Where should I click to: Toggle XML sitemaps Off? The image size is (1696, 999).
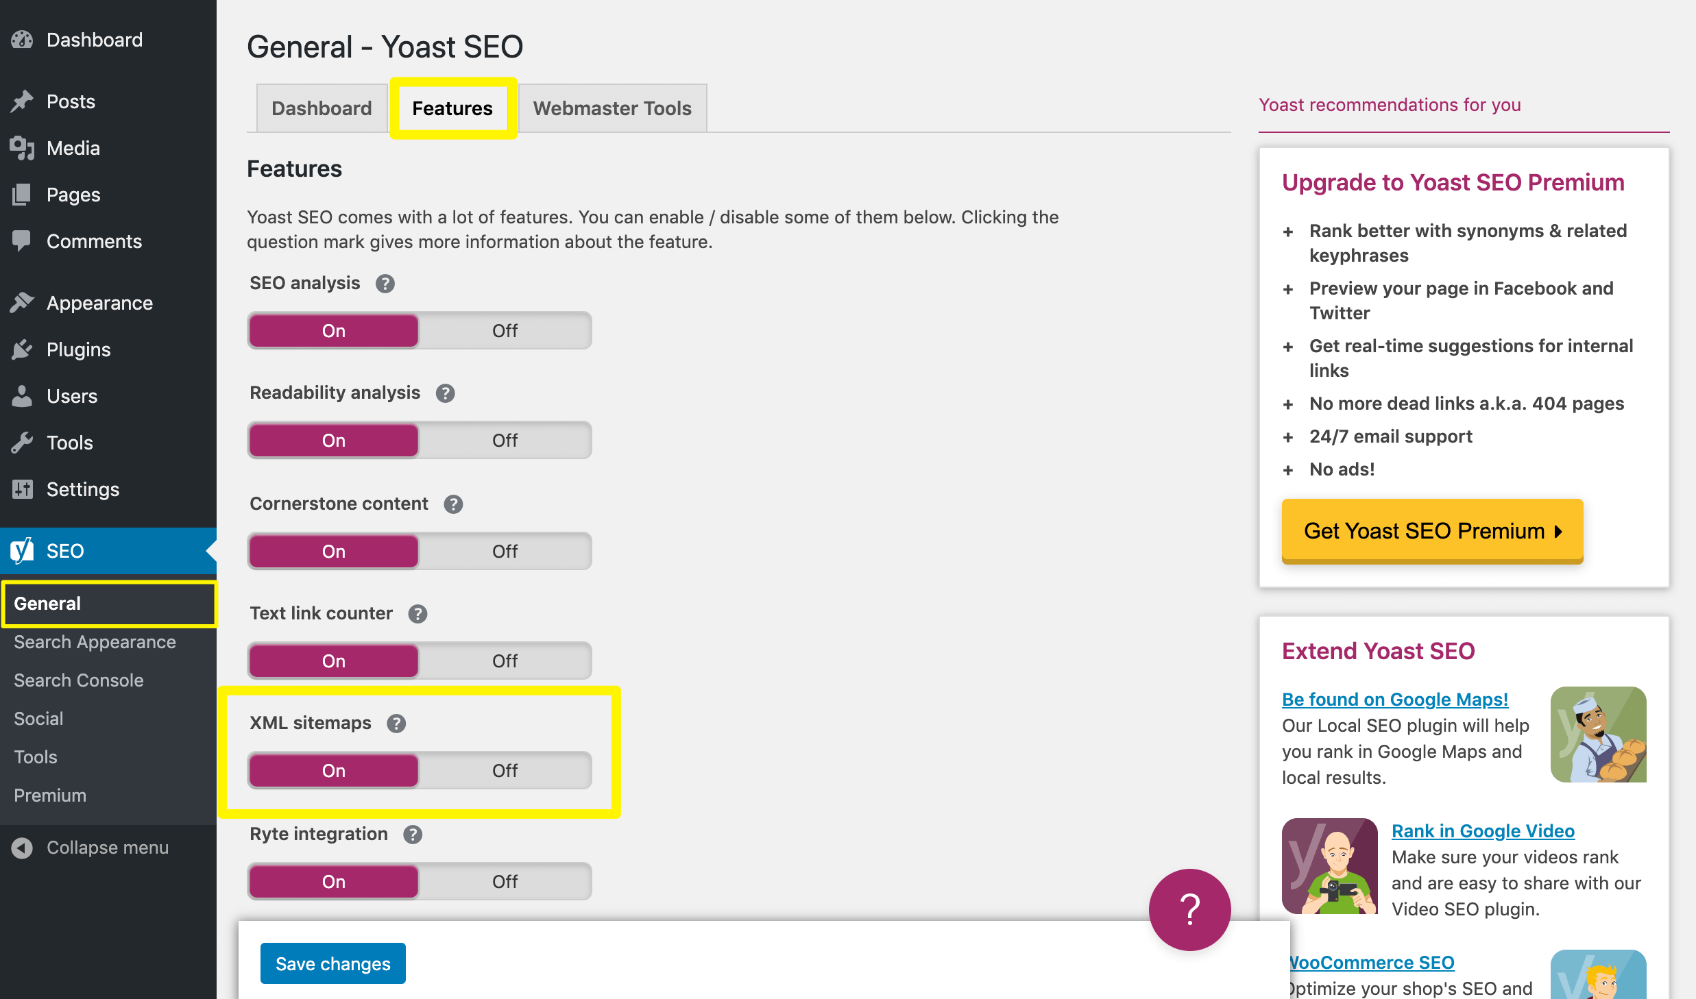pyautogui.click(x=505, y=769)
